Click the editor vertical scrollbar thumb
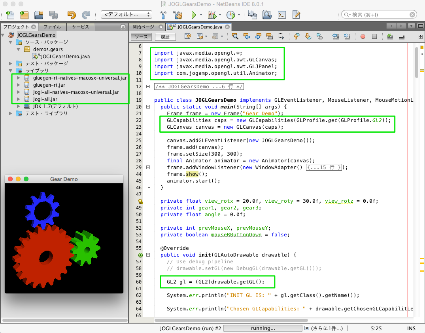 pos(417,63)
